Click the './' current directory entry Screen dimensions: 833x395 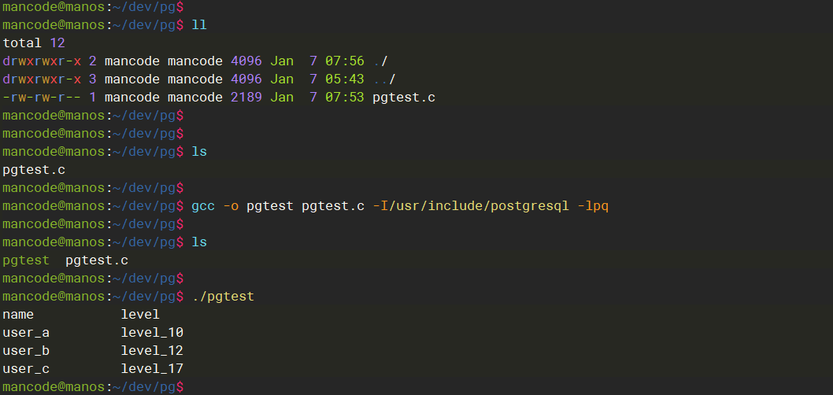(x=379, y=61)
